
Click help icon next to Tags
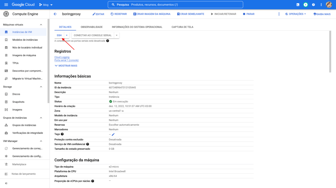point(62,134)
